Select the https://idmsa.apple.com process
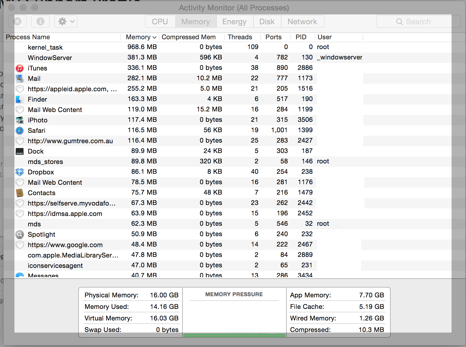 [65, 214]
